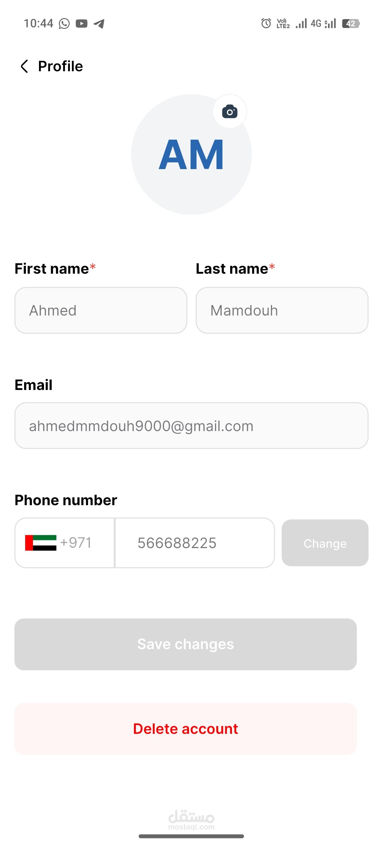383x848 pixels.
Task: Tap the camera icon on avatar
Action: click(230, 112)
